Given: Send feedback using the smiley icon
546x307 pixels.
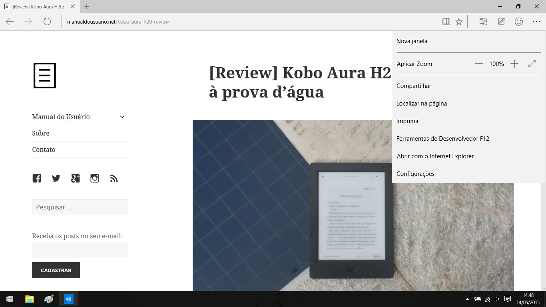Looking at the screenshot, I should (519, 22).
